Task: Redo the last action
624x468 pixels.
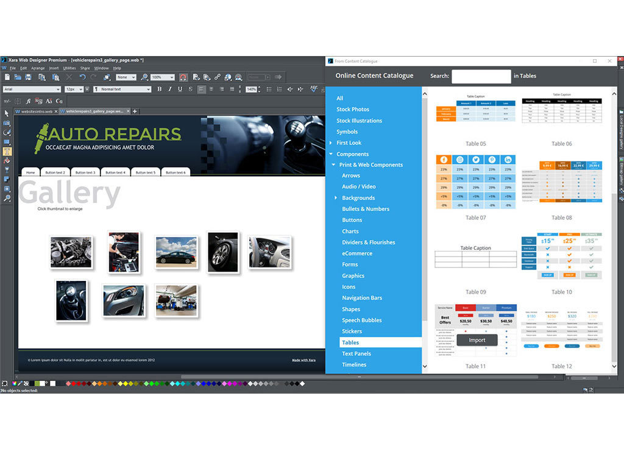Action: tap(93, 77)
